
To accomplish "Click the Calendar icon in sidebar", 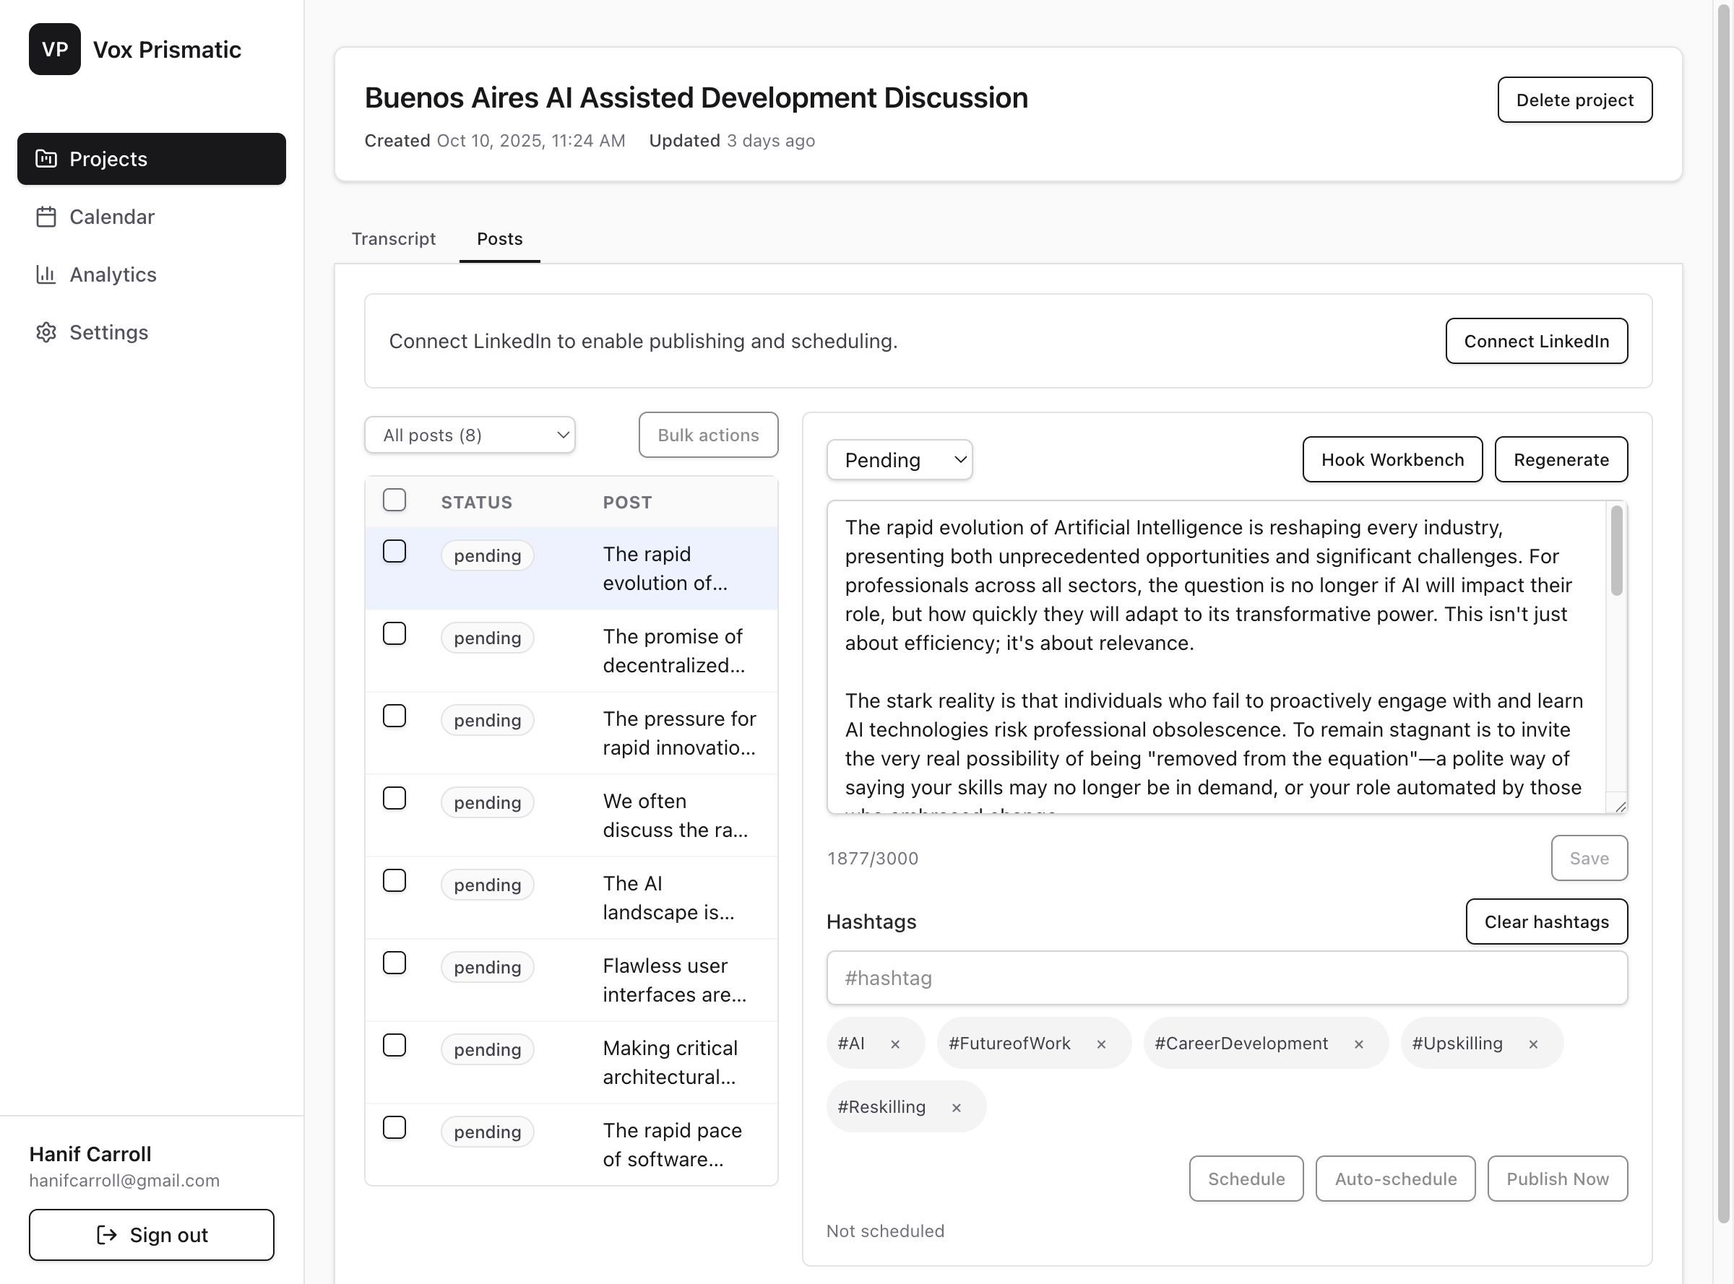I will pyautogui.click(x=47, y=217).
